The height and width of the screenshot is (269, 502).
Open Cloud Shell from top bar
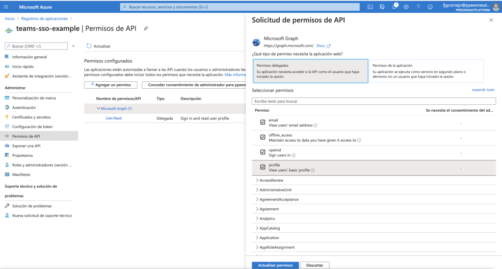pyautogui.click(x=370, y=7)
